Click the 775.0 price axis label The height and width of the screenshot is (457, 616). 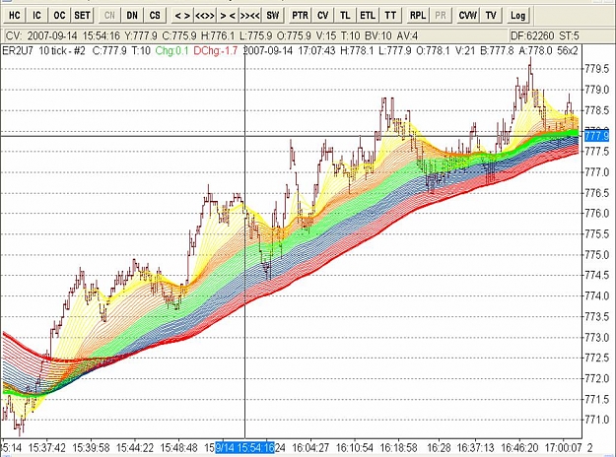click(596, 255)
